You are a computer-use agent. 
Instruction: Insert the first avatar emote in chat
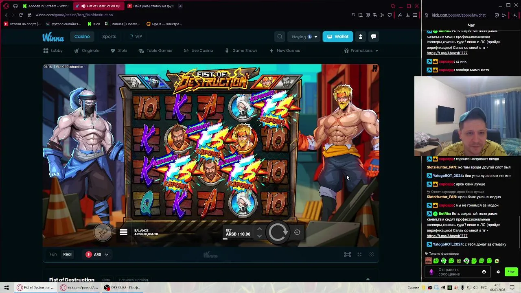click(428, 261)
